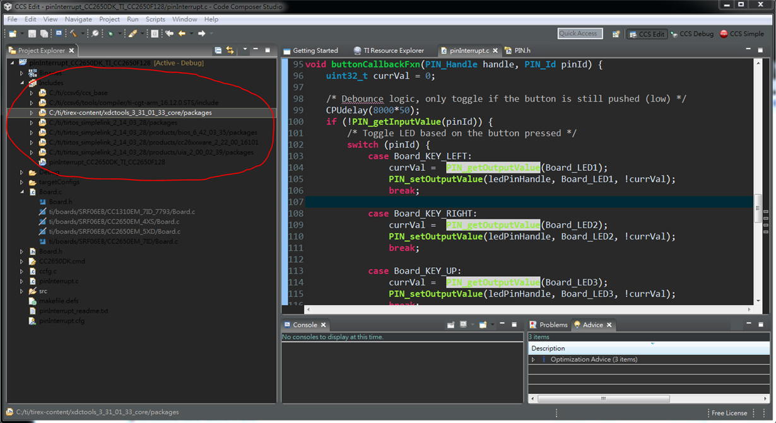Toggle Link with Editor in Project Explorer
Image resolution: width=776 pixels, height=423 pixels.
230,50
